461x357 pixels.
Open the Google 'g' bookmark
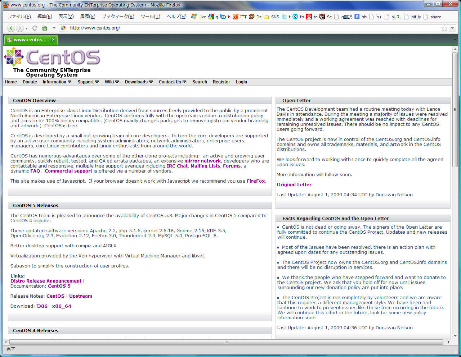click(x=213, y=17)
